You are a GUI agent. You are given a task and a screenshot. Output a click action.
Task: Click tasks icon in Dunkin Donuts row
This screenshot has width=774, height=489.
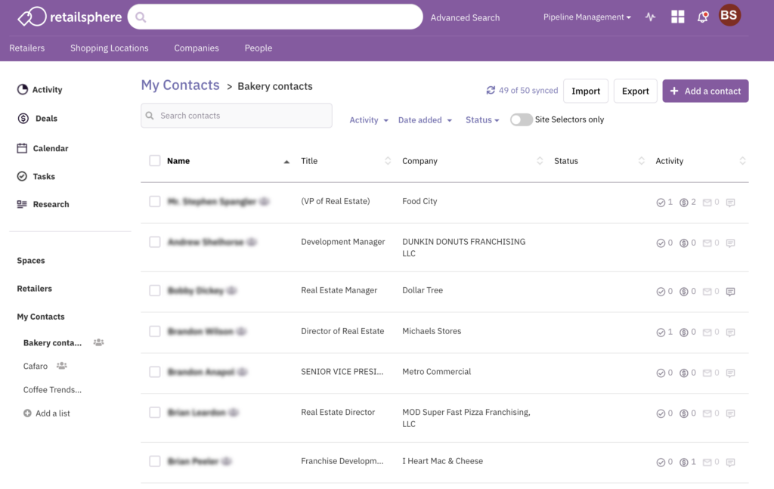tap(661, 243)
